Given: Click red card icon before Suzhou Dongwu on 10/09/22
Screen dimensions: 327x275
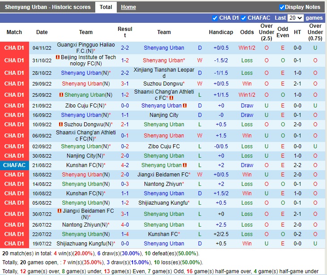Looking at the screenshot, I should pyautogui.click(x=61, y=125).
